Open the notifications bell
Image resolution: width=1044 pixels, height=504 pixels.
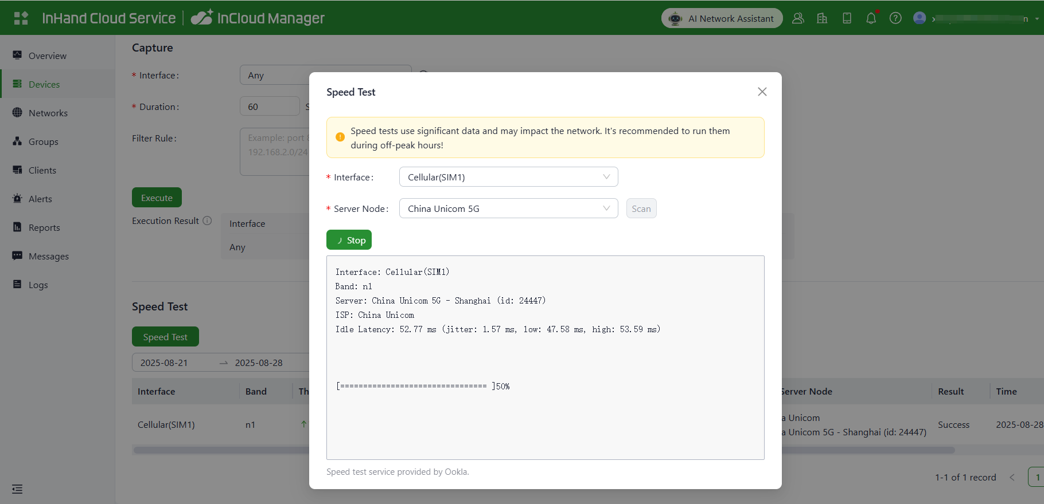coord(871,18)
